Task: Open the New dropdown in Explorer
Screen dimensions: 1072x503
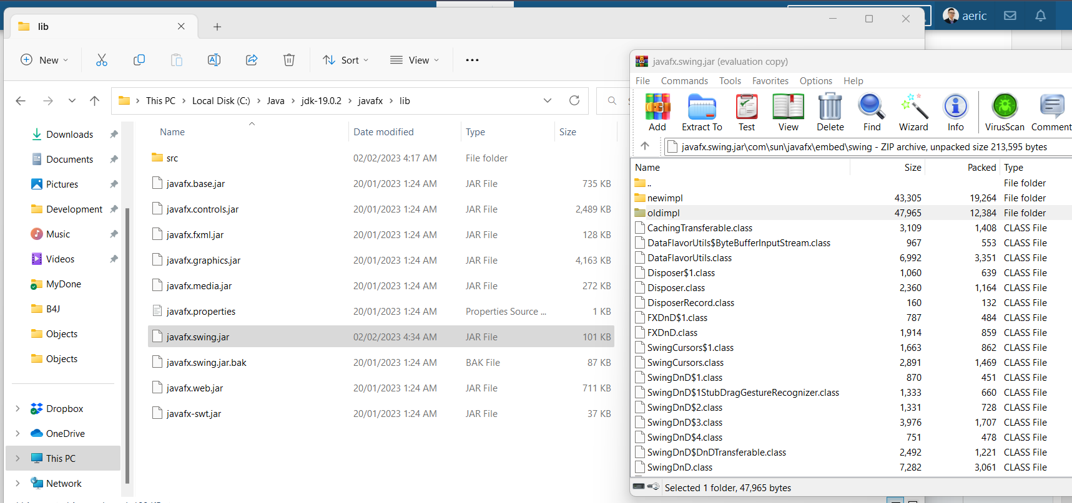Action: (44, 60)
